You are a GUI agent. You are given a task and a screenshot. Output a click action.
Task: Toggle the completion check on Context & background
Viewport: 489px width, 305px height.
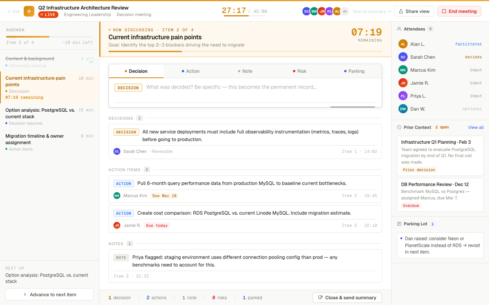tap(91, 61)
